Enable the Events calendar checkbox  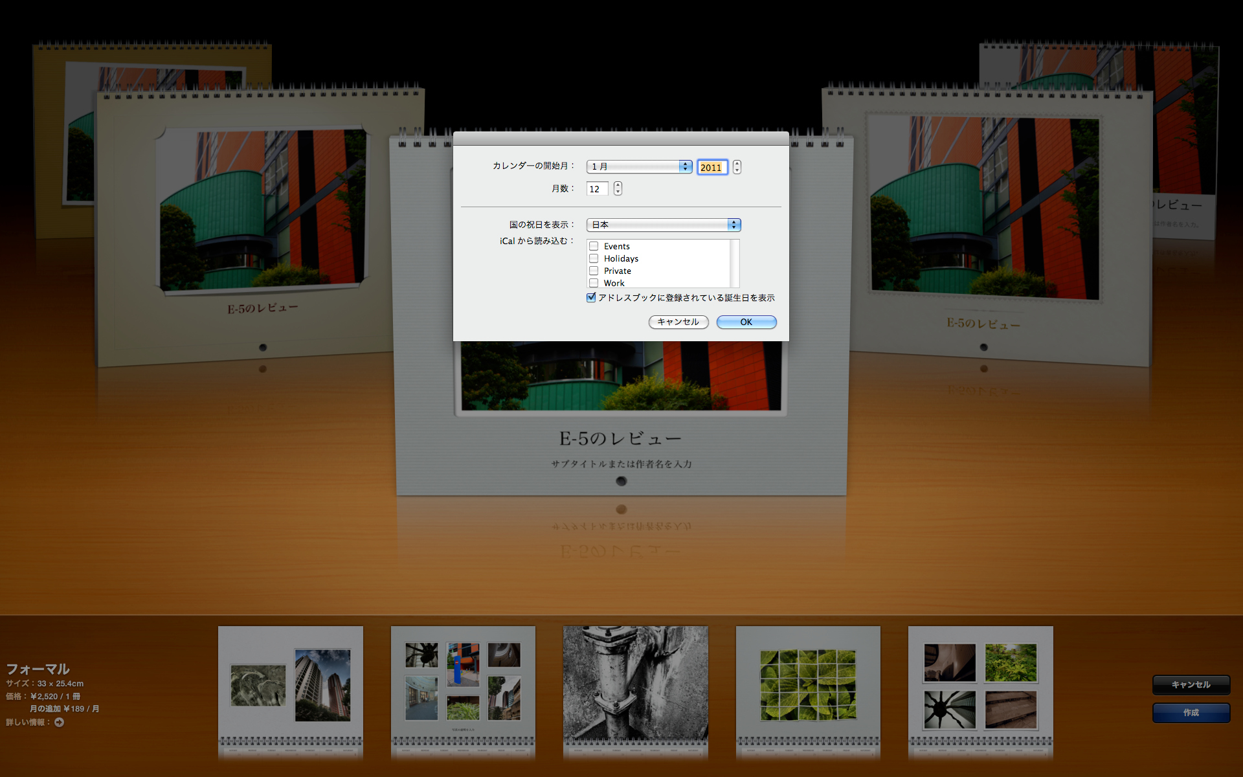pos(594,246)
